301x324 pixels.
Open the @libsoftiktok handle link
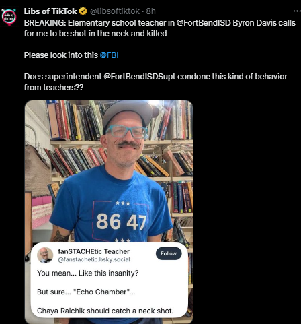115,11
